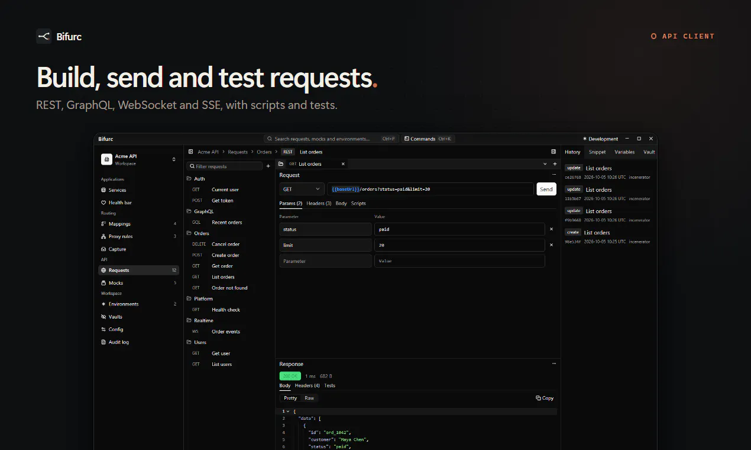This screenshot has height=450, width=751.
Task: Open the GET method dropdown
Action: [302, 189]
